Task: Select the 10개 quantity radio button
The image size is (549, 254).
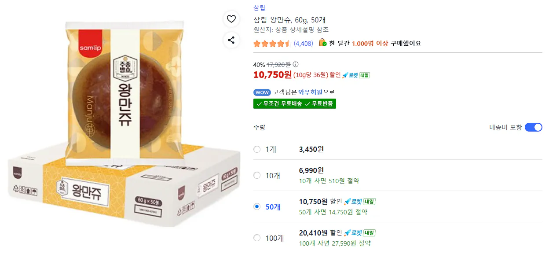Action: click(x=256, y=175)
